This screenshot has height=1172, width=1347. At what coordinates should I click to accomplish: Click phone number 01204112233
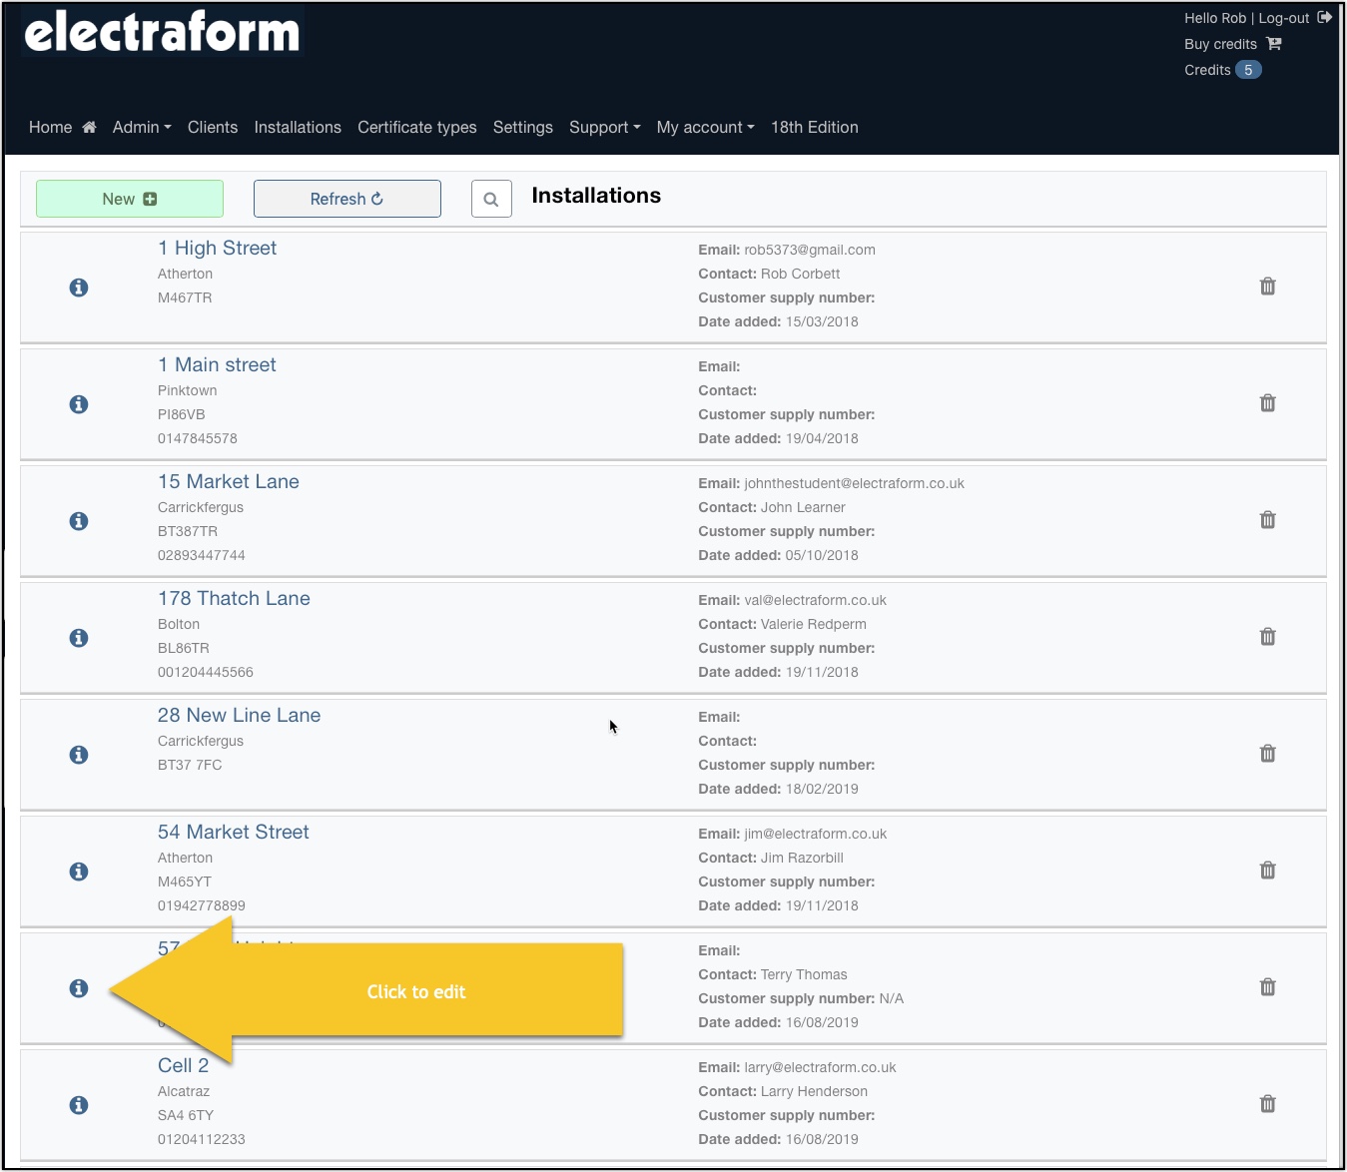202,1139
